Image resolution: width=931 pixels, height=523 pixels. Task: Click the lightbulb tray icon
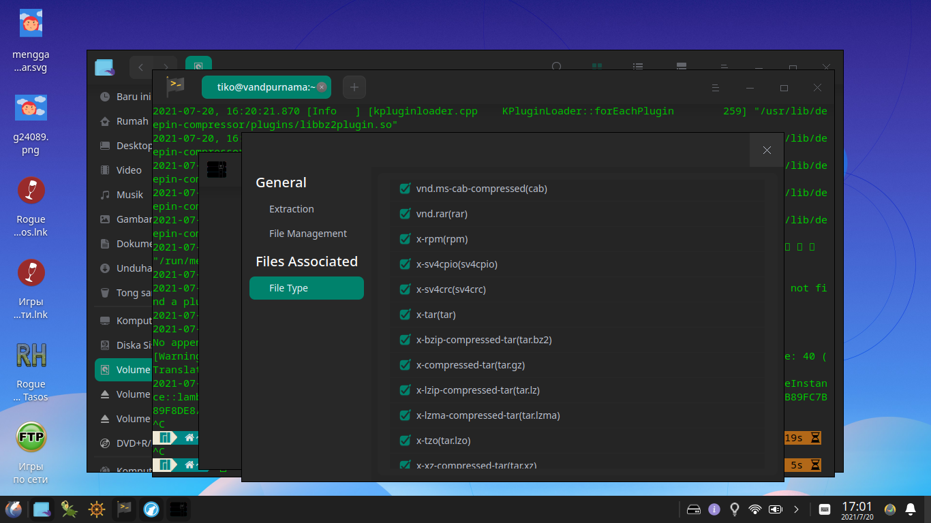click(735, 509)
